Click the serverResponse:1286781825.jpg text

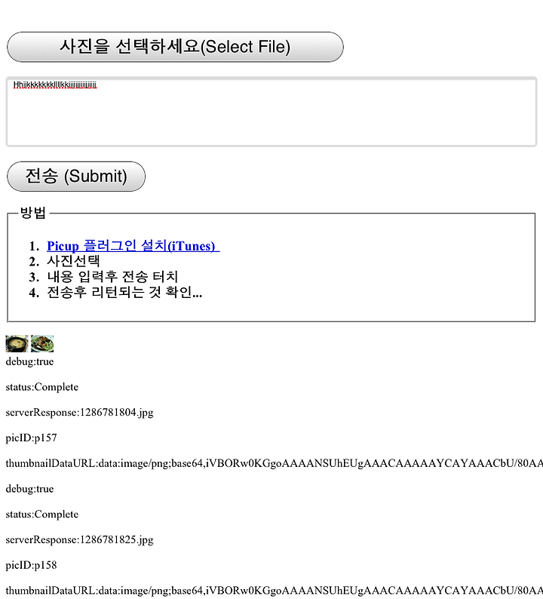[79, 540]
